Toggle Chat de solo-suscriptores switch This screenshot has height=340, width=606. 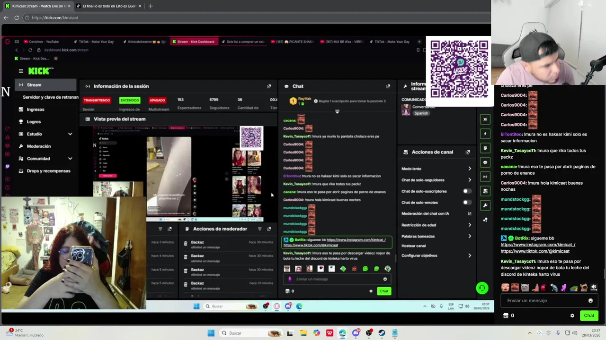467,191
